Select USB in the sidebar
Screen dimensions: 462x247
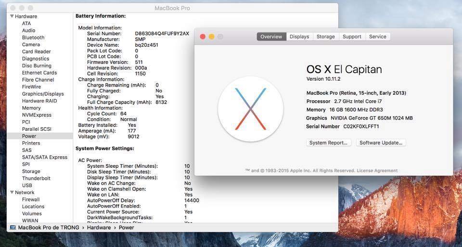pos(27,185)
